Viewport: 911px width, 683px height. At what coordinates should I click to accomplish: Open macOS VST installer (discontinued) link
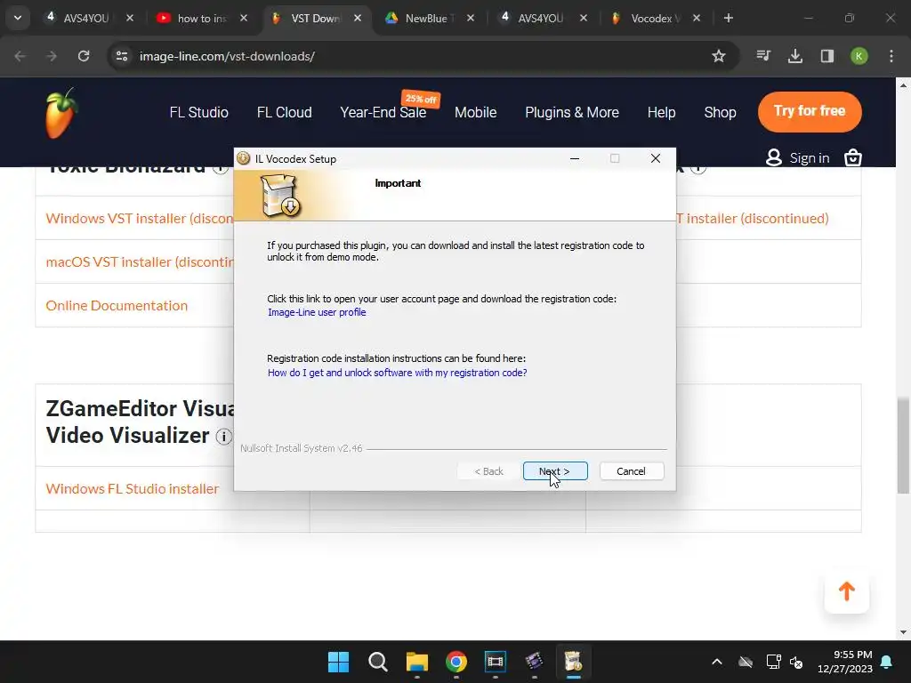[x=140, y=262]
